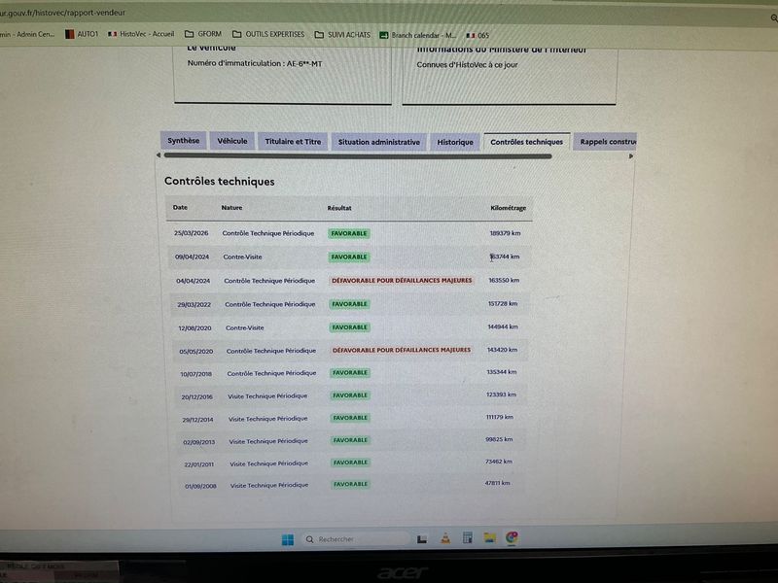The height and width of the screenshot is (583, 778).
Task: Click the 123393 km value
Action: (x=501, y=394)
